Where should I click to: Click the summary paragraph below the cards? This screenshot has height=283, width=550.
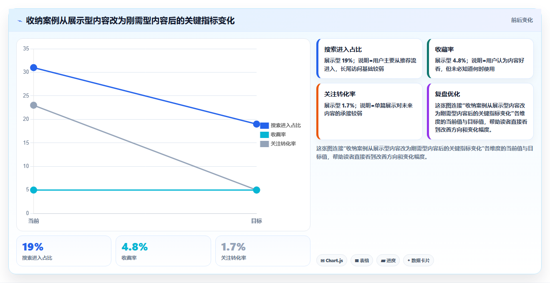click(424, 153)
